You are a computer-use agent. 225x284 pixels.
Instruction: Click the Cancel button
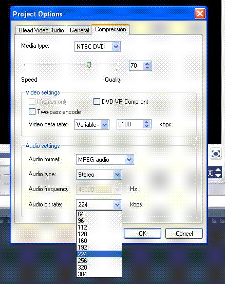tap(184, 233)
